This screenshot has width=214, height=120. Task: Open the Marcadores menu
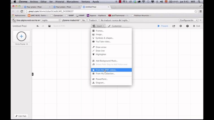point(73,2)
